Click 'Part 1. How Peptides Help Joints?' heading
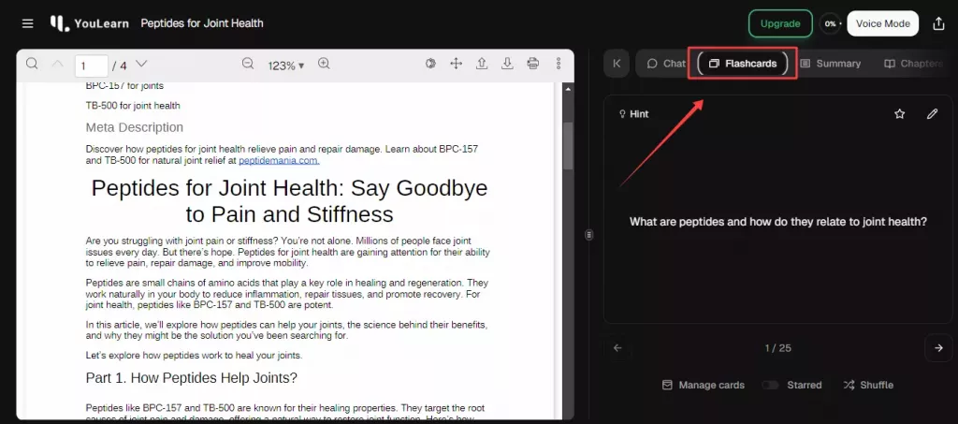 click(x=191, y=378)
